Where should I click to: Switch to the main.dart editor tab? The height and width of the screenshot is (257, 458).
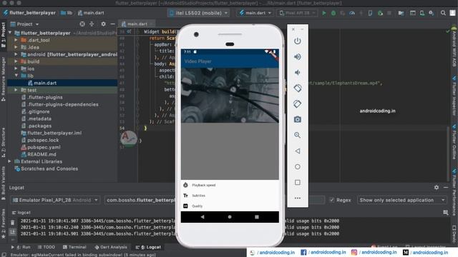point(137,24)
